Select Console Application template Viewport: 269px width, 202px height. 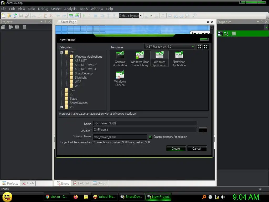click(120, 59)
